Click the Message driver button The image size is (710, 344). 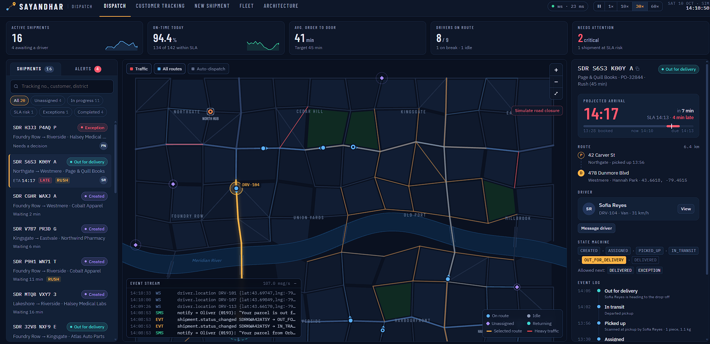596,228
